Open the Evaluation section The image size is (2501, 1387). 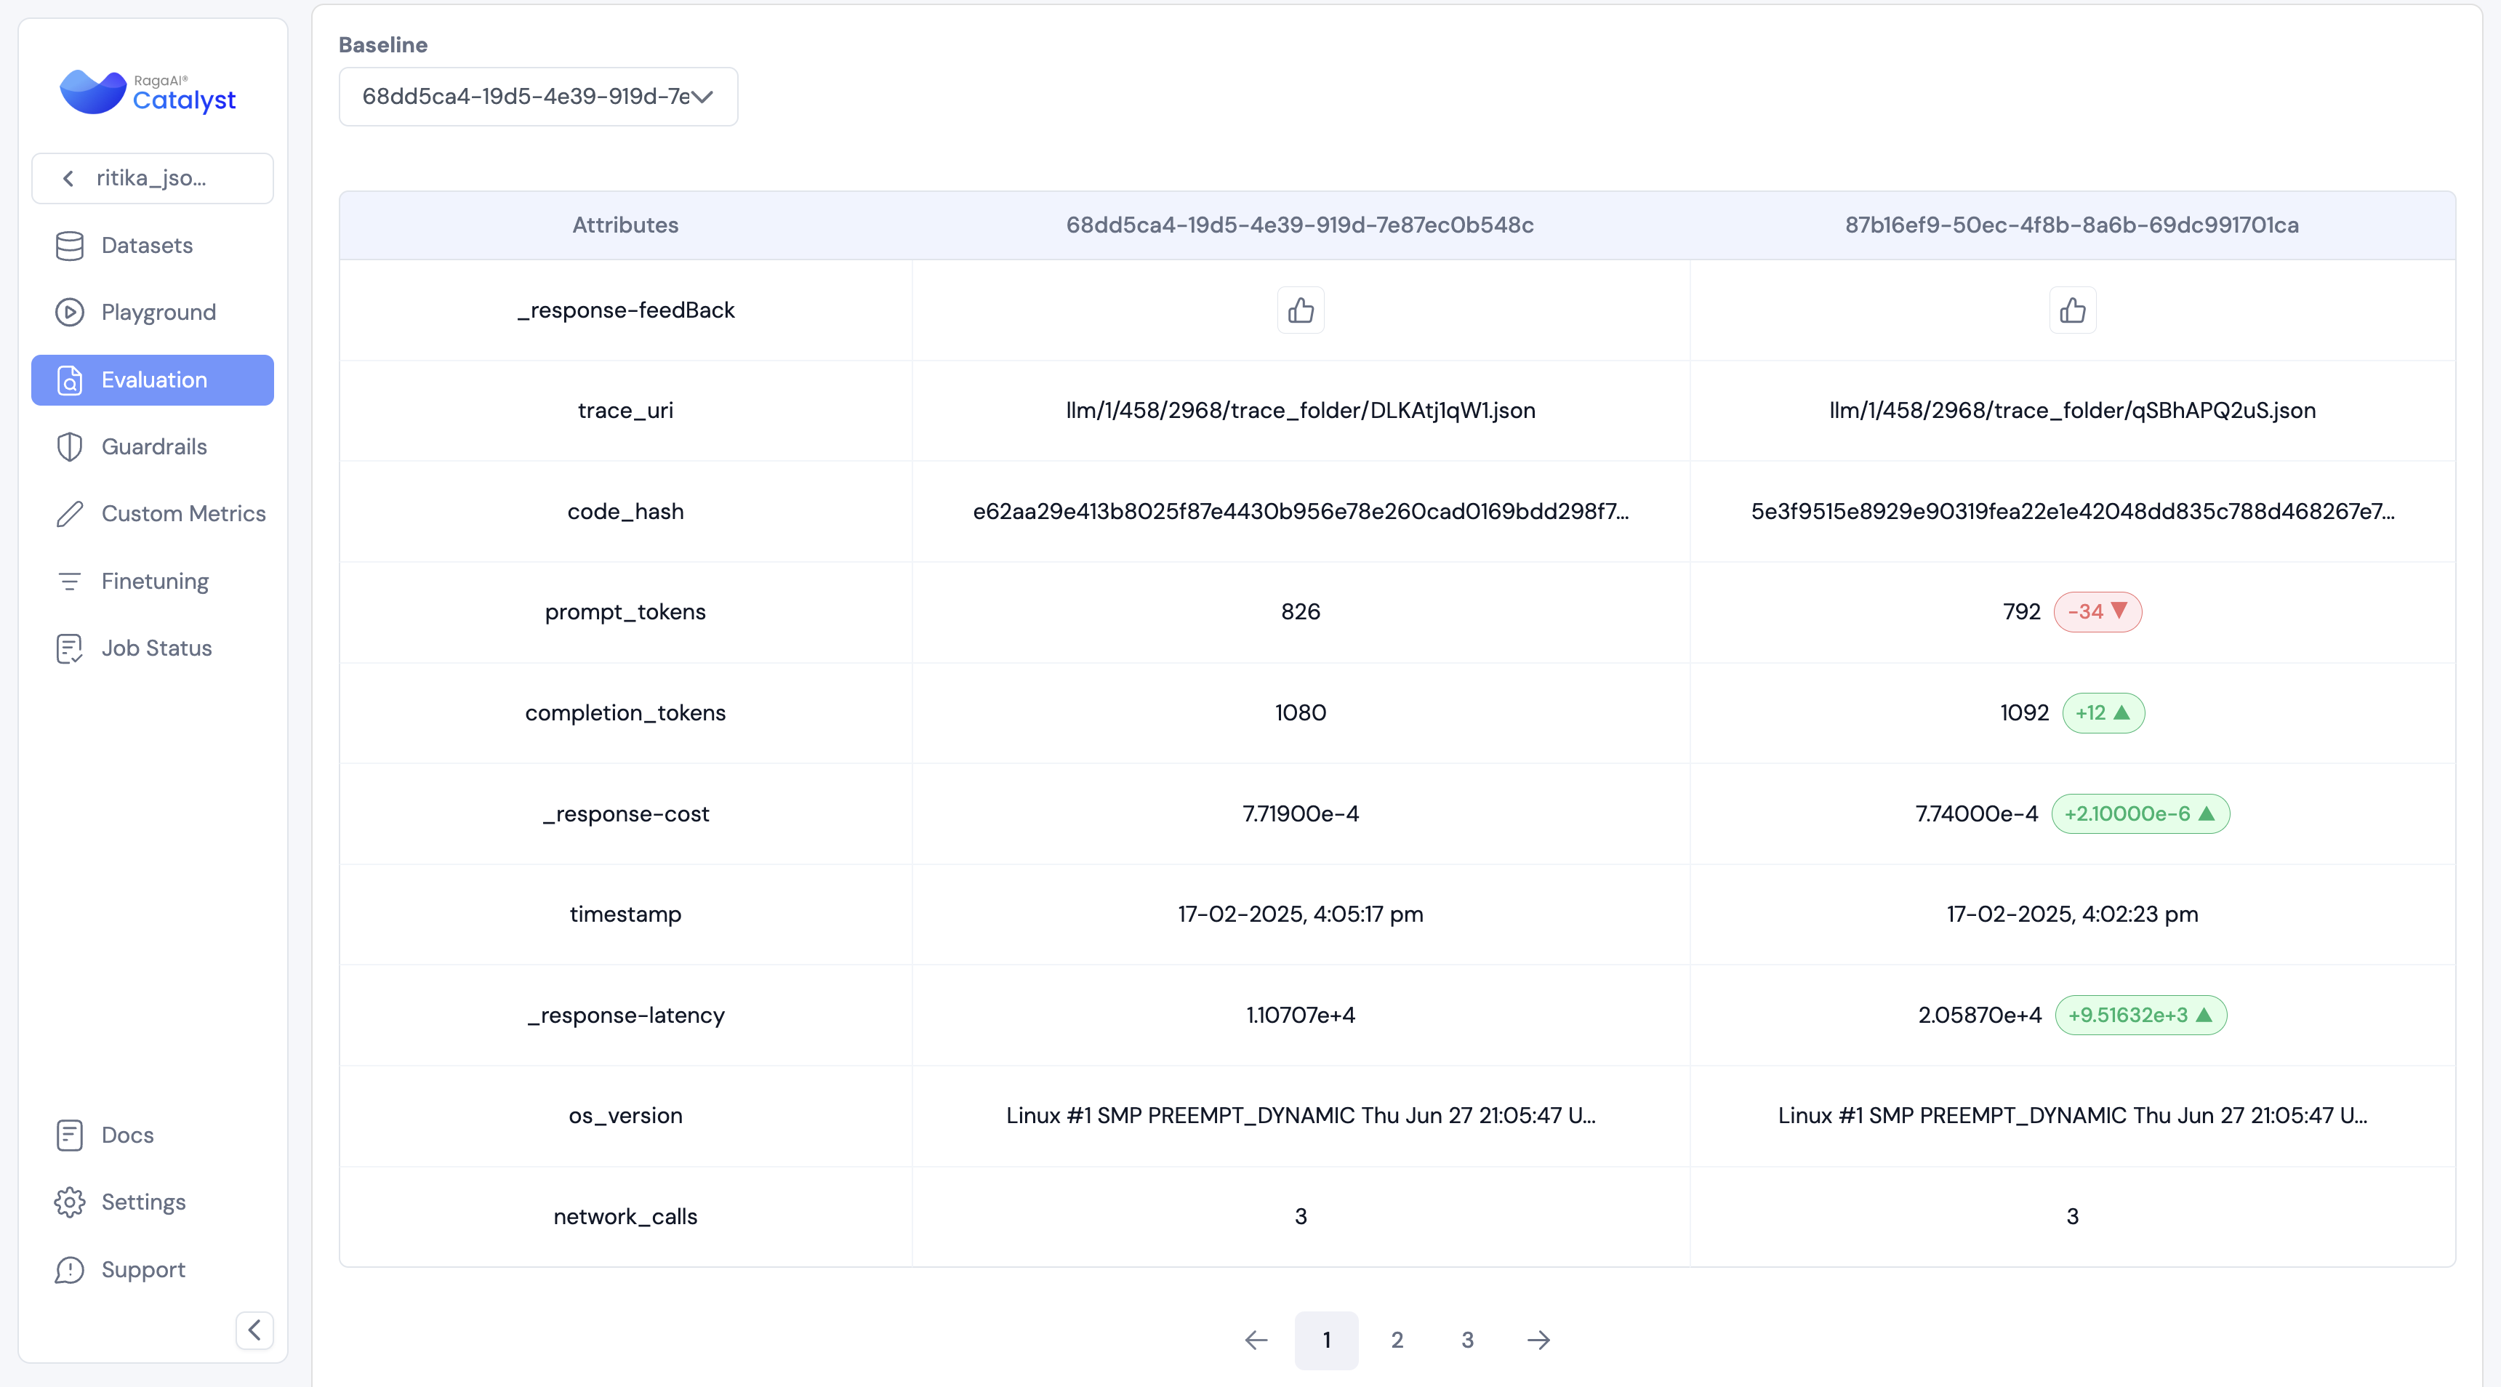coord(153,380)
